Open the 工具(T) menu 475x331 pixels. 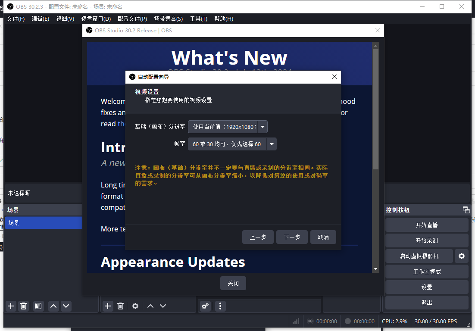[x=198, y=19]
